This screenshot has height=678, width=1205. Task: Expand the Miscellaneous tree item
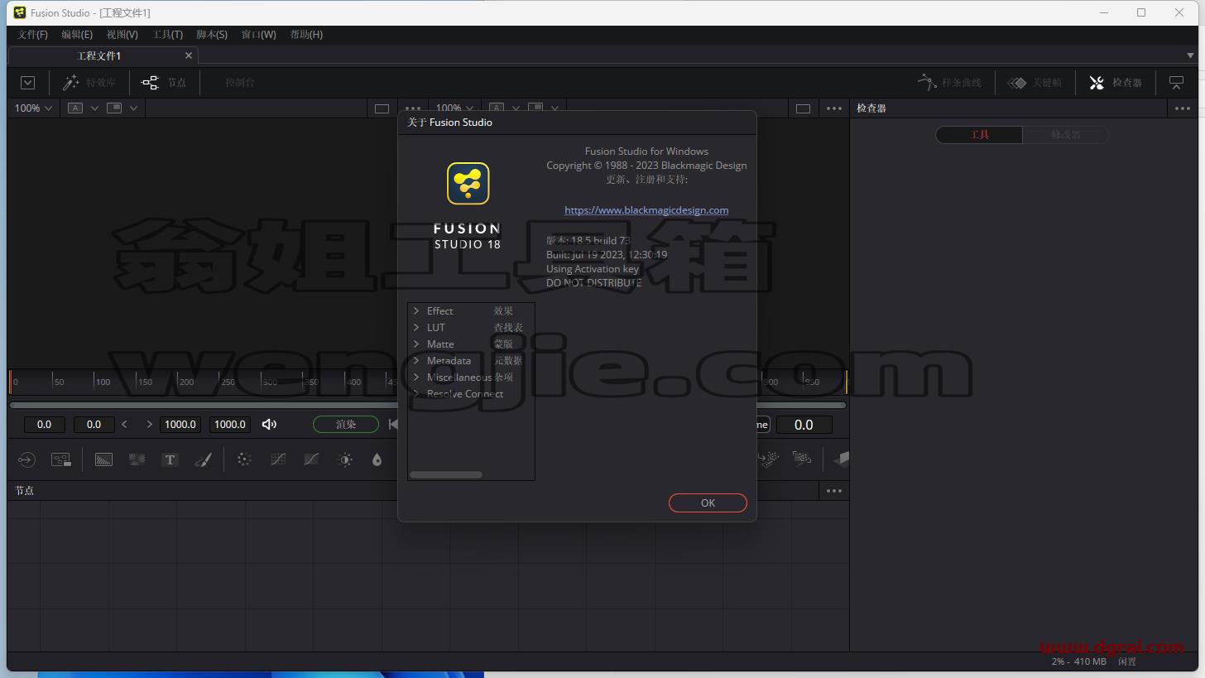(x=415, y=377)
